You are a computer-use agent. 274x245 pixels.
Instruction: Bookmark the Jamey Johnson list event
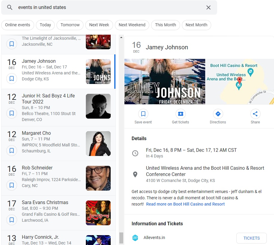coord(12,79)
